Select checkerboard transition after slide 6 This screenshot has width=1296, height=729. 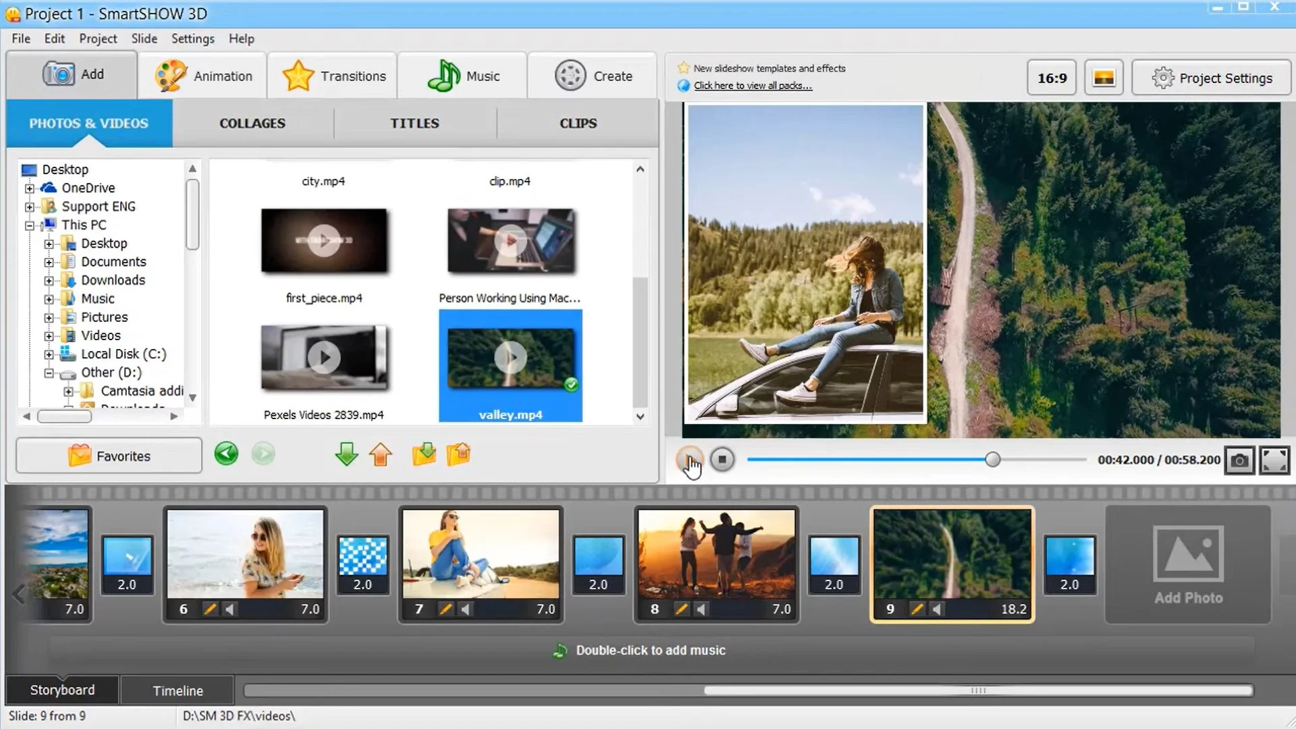pos(362,564)
